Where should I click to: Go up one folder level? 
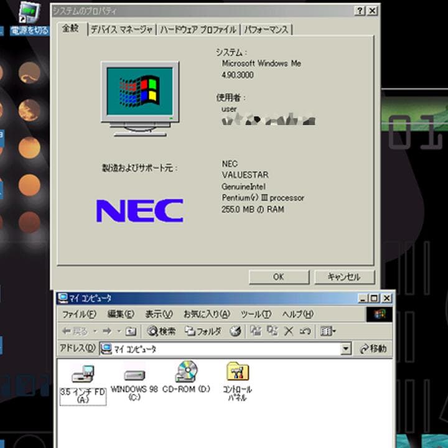131,332
